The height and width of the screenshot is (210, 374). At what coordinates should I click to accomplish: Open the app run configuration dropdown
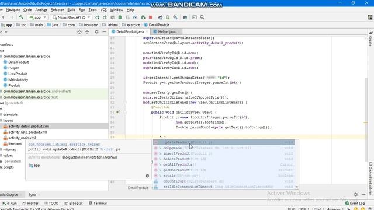(37, 17)
